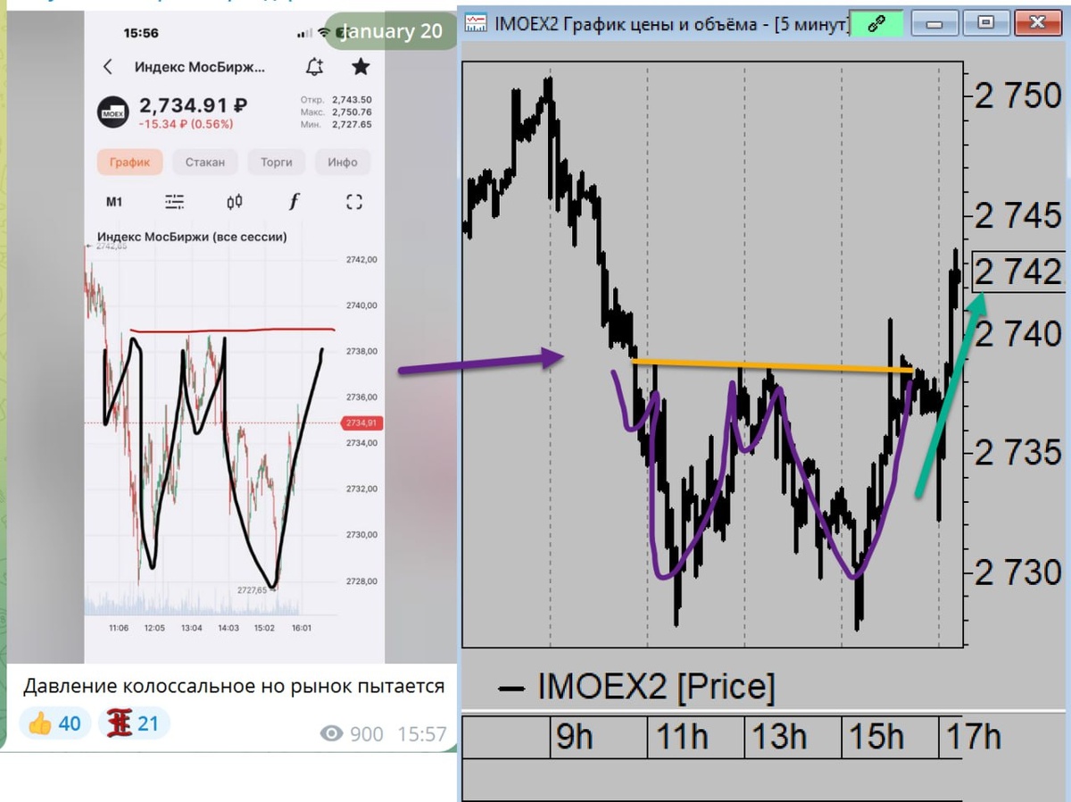The width and height of the screenshot is (1071, 802).
Task: Open the indicators function icon
Action: pyautogui.click(x=295, y=202)
